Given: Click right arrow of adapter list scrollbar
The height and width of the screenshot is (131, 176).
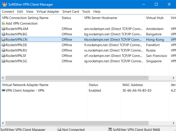Looking at the screenshot, I should [x=173, y=123].
